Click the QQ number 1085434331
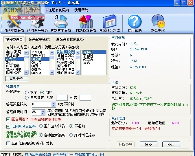The width and height of the screenshot is (195, 156). click(139, 49)
